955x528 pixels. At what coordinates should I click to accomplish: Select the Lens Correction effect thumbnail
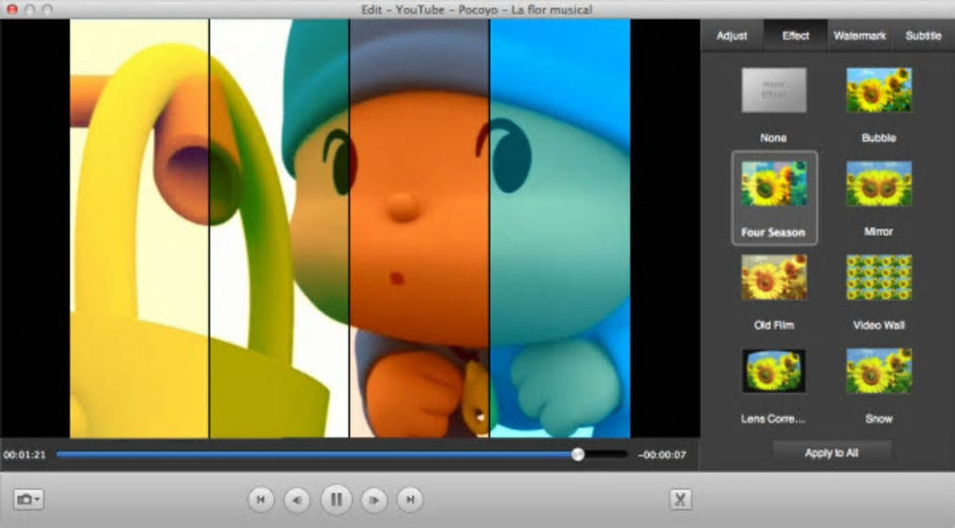773,371
